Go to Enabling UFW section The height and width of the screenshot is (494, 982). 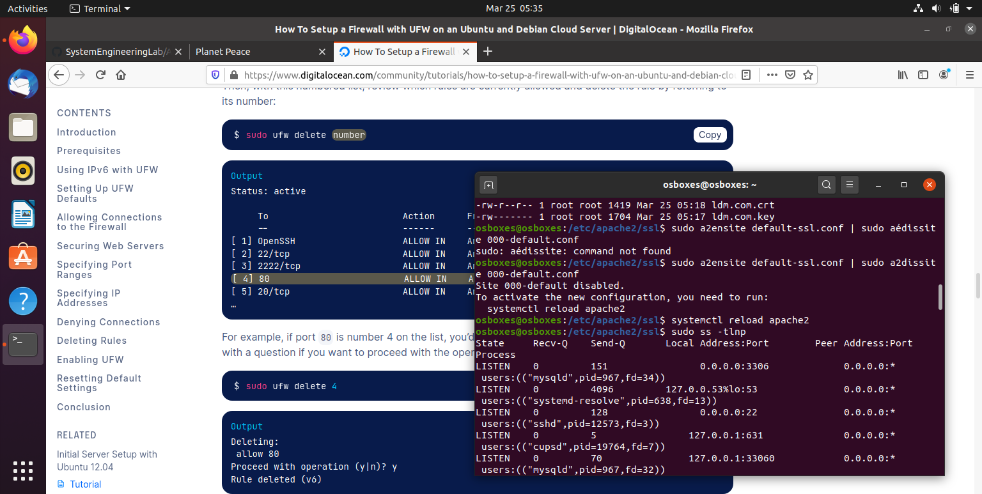tap(90, 360)
